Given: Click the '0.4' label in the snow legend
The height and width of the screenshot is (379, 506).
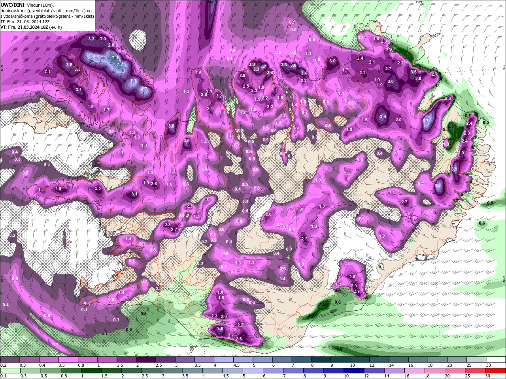Looking at the screenshot, I should [x=42, y=365].
